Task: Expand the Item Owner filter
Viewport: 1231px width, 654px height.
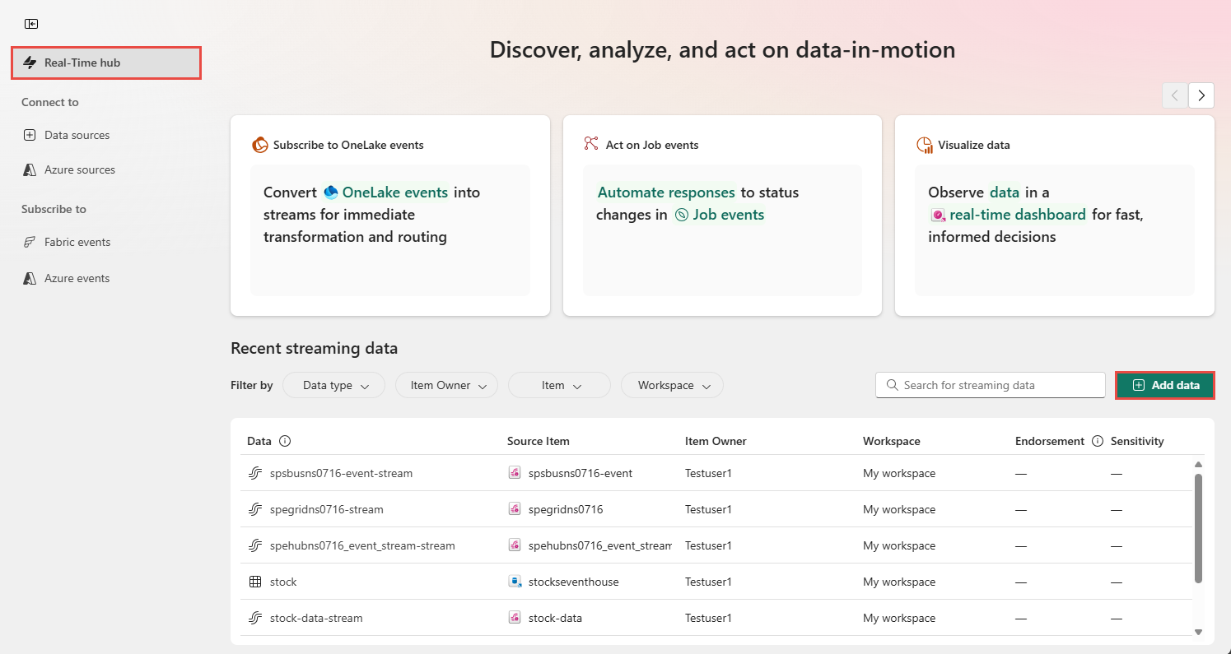Action: pos(446,385)
